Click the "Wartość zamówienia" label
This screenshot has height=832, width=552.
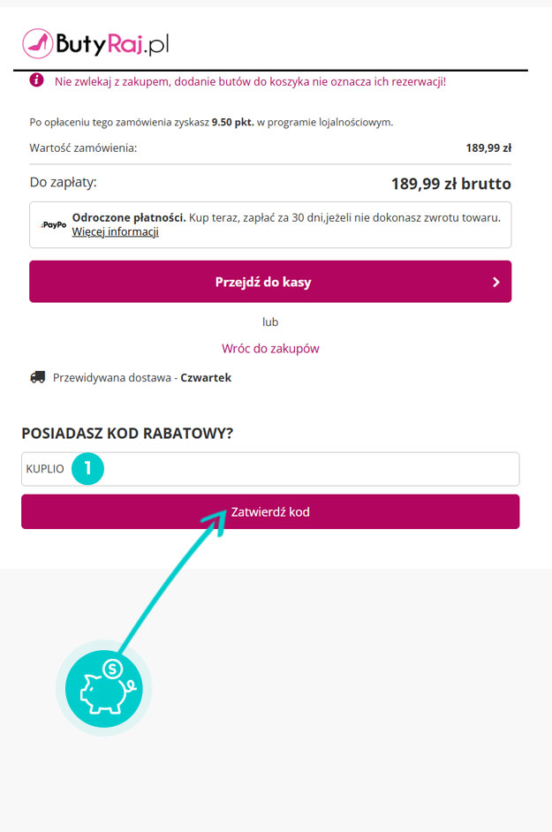point(83,147)
